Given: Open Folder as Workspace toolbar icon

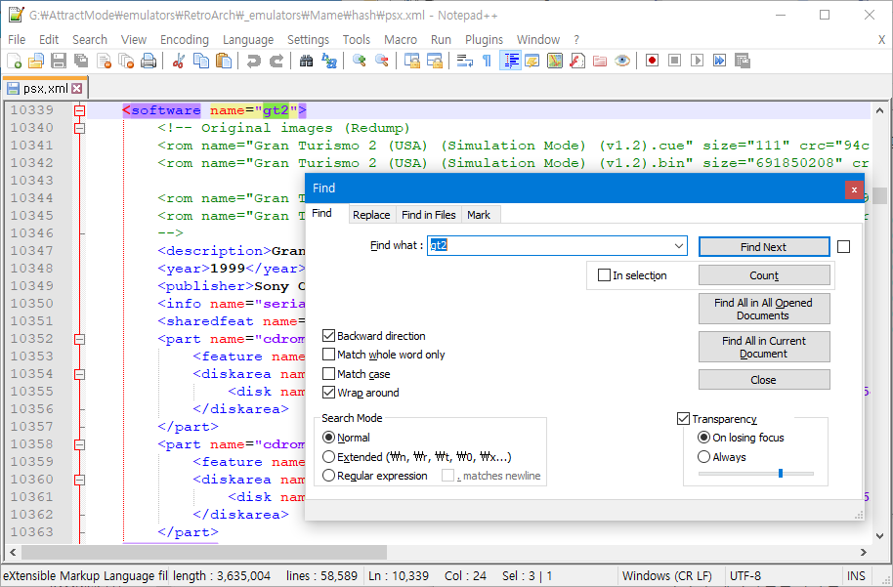Looking at the screenshot, I should (x=600, y=61).
